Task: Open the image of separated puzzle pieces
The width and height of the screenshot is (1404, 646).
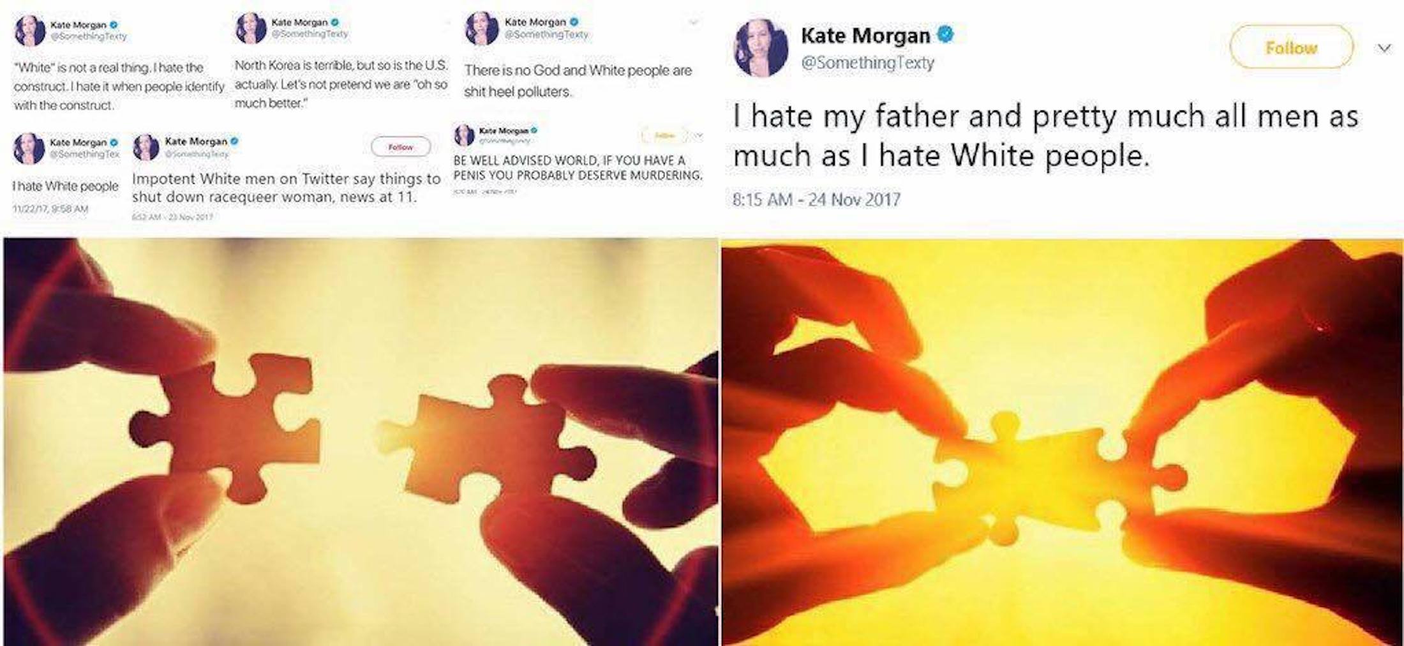Action: click(x=361, y=442)
